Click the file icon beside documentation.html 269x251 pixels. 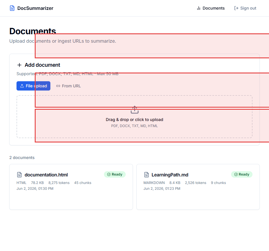[x=19, y=175]
